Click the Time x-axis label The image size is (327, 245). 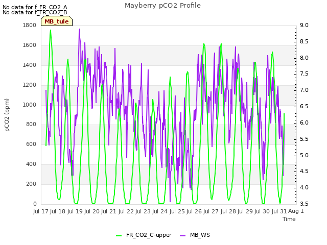tap(289, 219)
